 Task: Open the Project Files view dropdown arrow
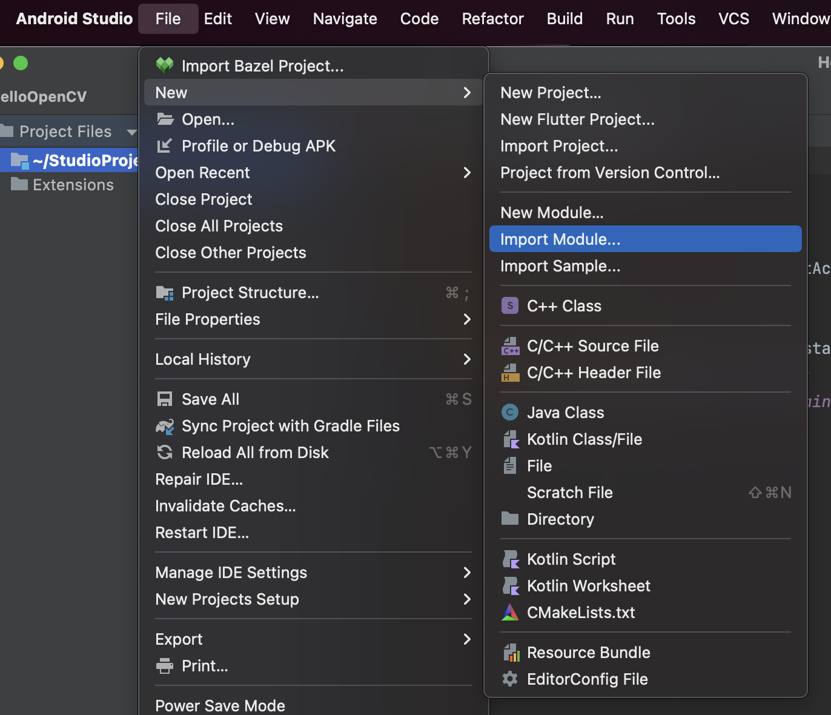point(131,131)
